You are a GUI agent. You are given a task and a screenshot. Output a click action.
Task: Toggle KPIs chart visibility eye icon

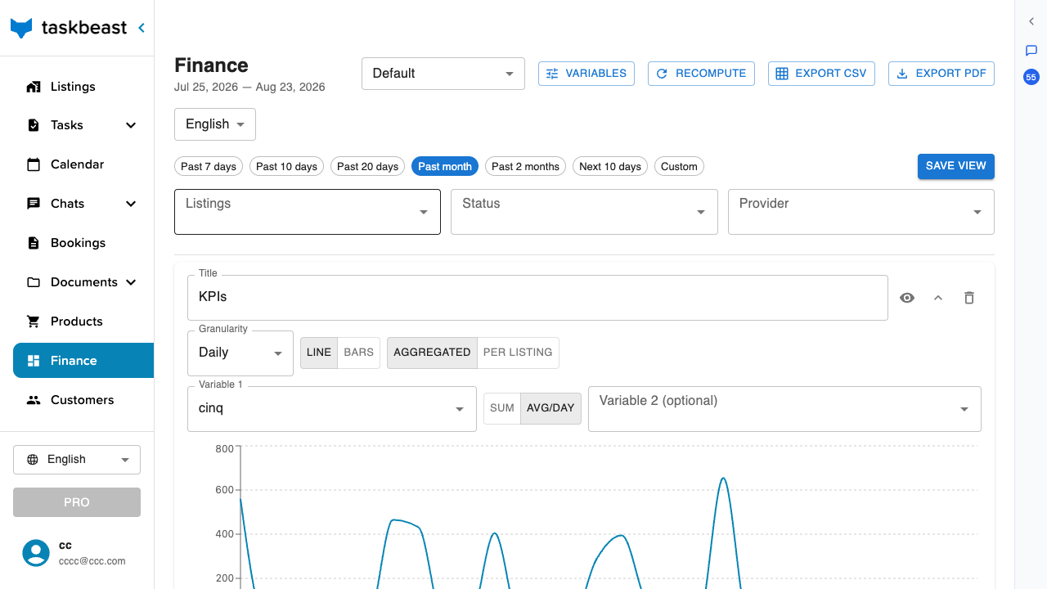[x=907, y=298]
